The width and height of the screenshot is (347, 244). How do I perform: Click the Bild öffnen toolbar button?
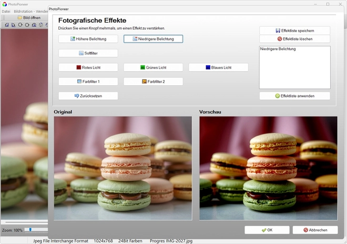point(29,17)
